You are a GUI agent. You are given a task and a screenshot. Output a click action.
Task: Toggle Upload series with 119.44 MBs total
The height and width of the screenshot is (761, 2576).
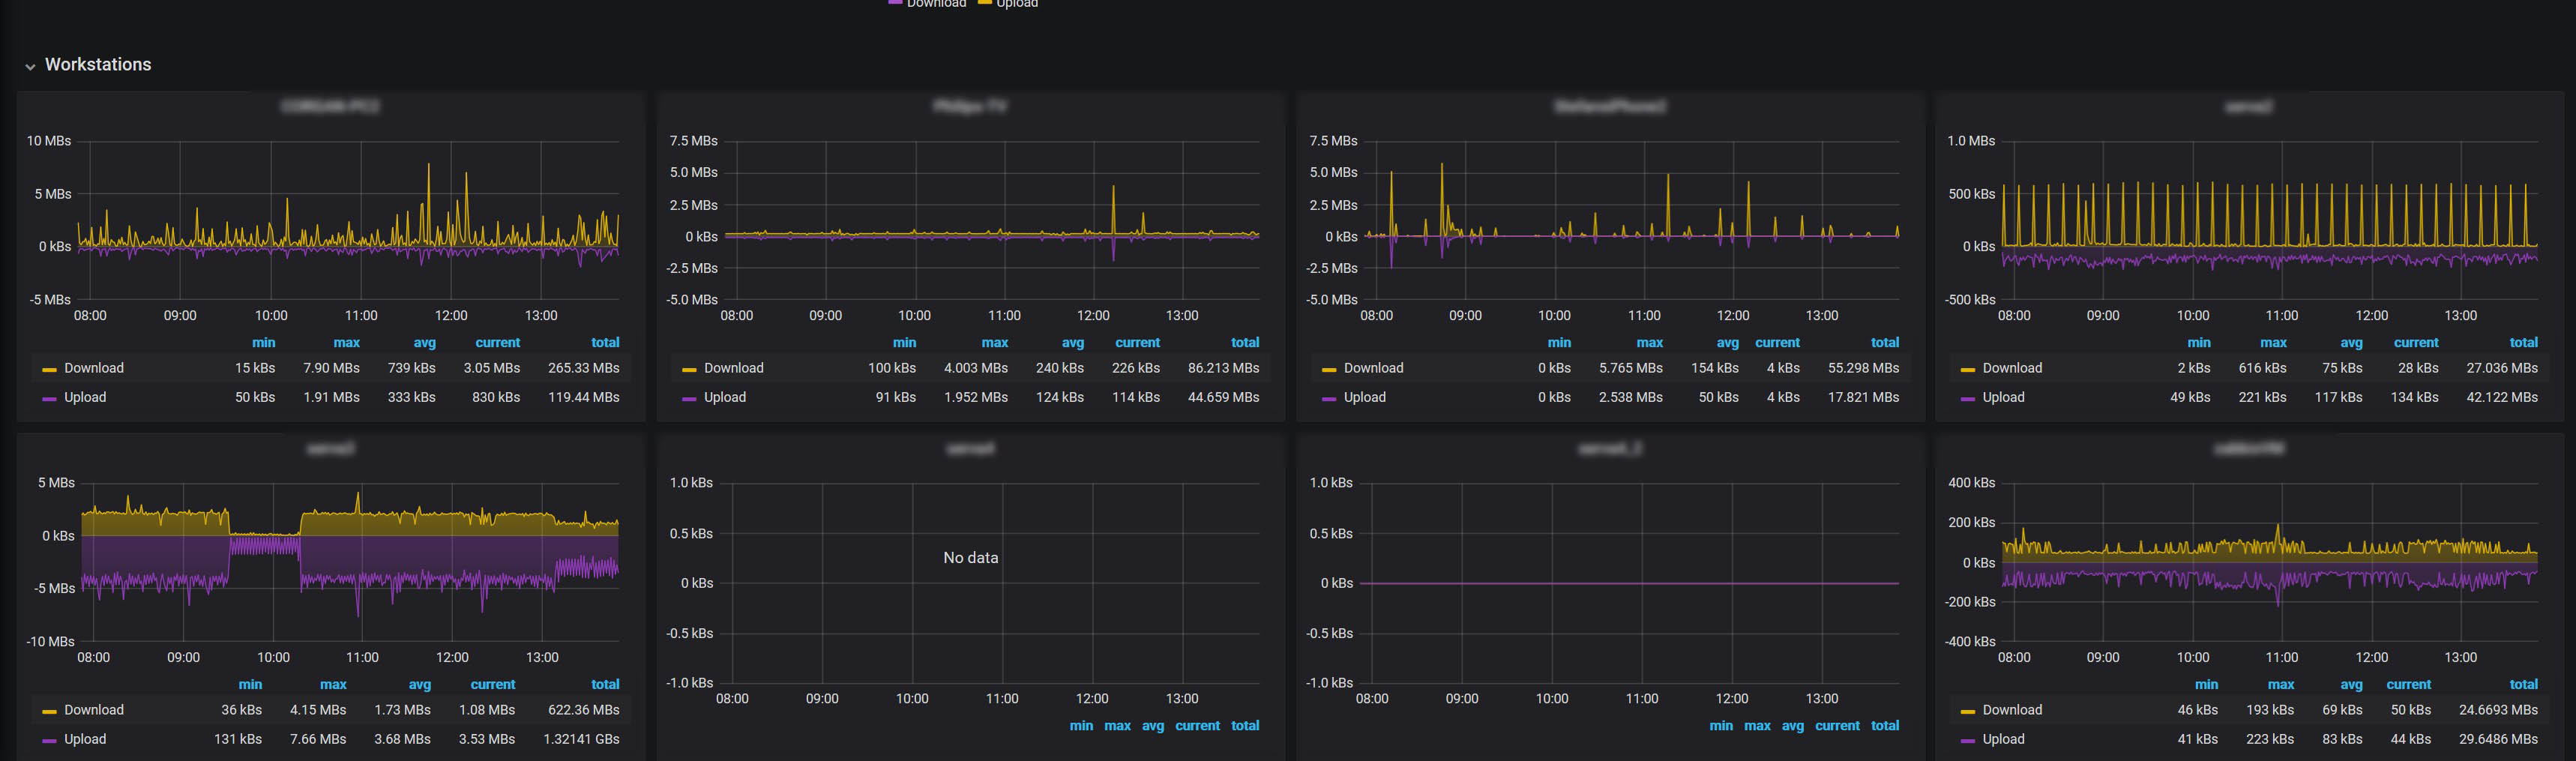(85, 397)
